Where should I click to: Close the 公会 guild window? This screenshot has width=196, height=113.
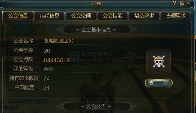click(x=188, y=3)
